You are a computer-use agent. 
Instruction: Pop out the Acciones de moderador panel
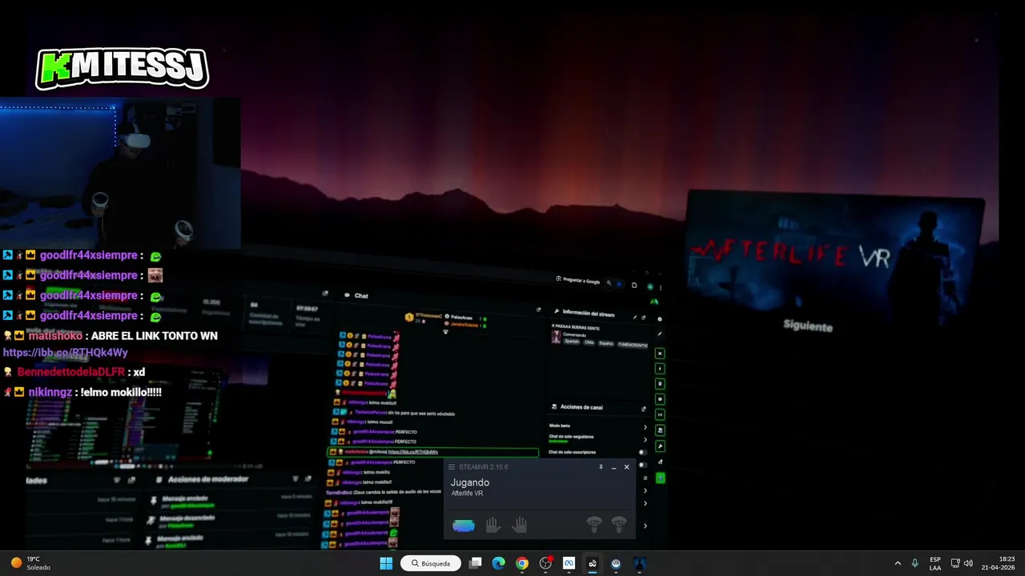point(308,479)
